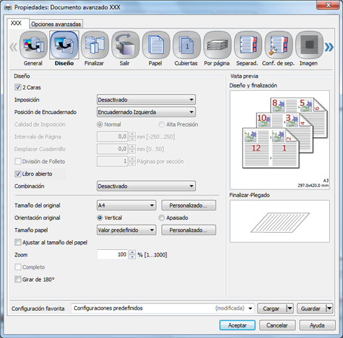Uncheck the 2 Caras checkbox
The width and height of the screenshot is (343, 338).
click(18, 87)
